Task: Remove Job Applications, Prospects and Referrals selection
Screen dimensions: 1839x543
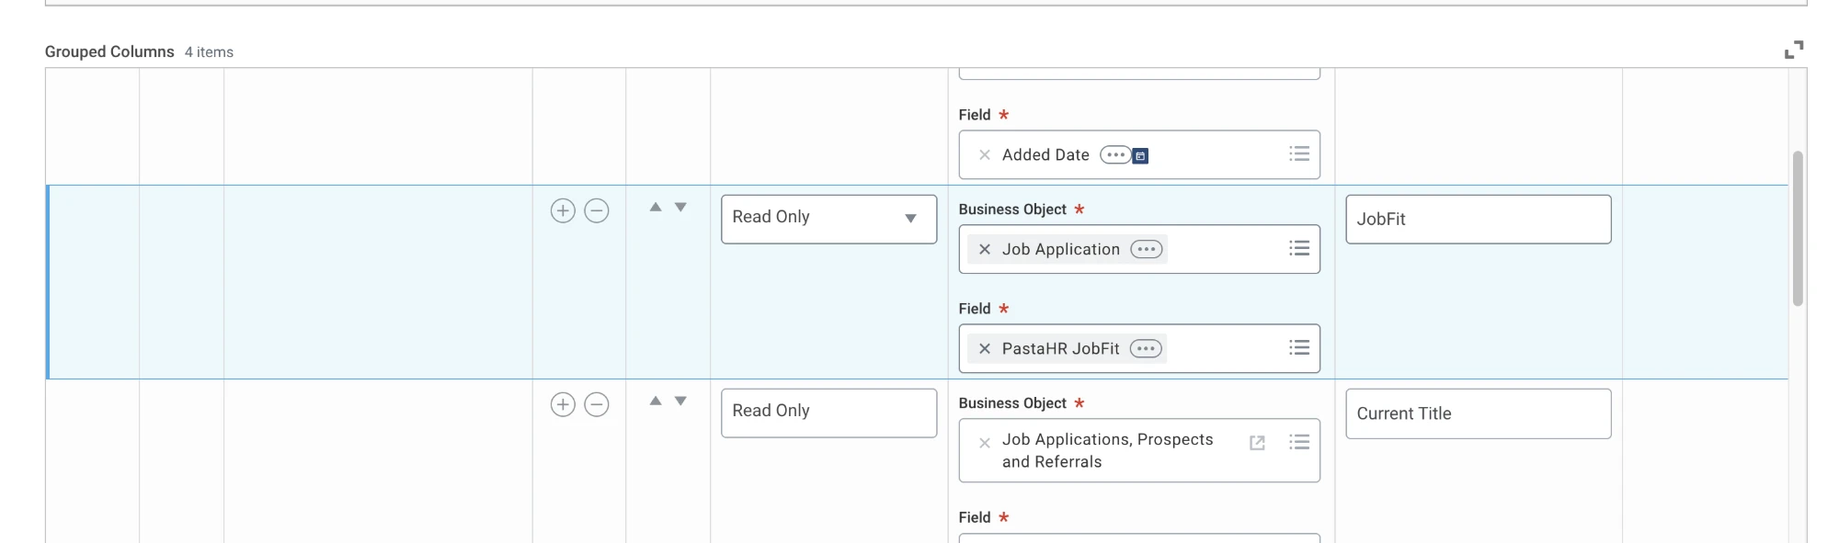Action: pyautogui.click(x=985, y=443)
